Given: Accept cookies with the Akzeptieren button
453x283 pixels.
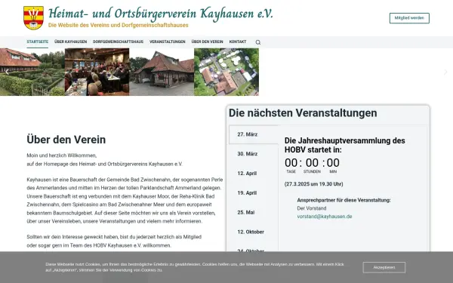Looking at the screenshot, I should 384,267.
